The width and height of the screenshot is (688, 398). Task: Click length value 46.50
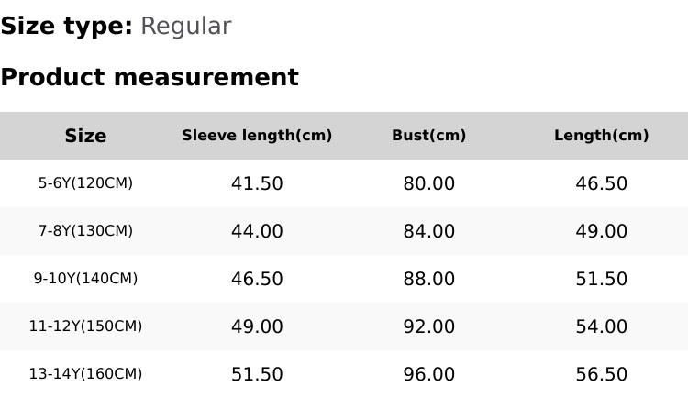pos(601,184)
